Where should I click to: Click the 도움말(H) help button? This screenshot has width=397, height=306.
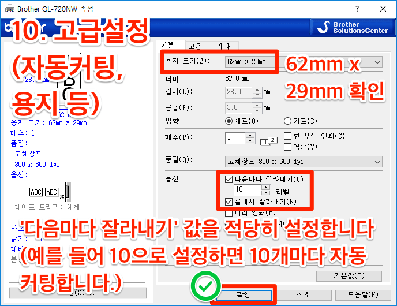[x=363, y=295]
